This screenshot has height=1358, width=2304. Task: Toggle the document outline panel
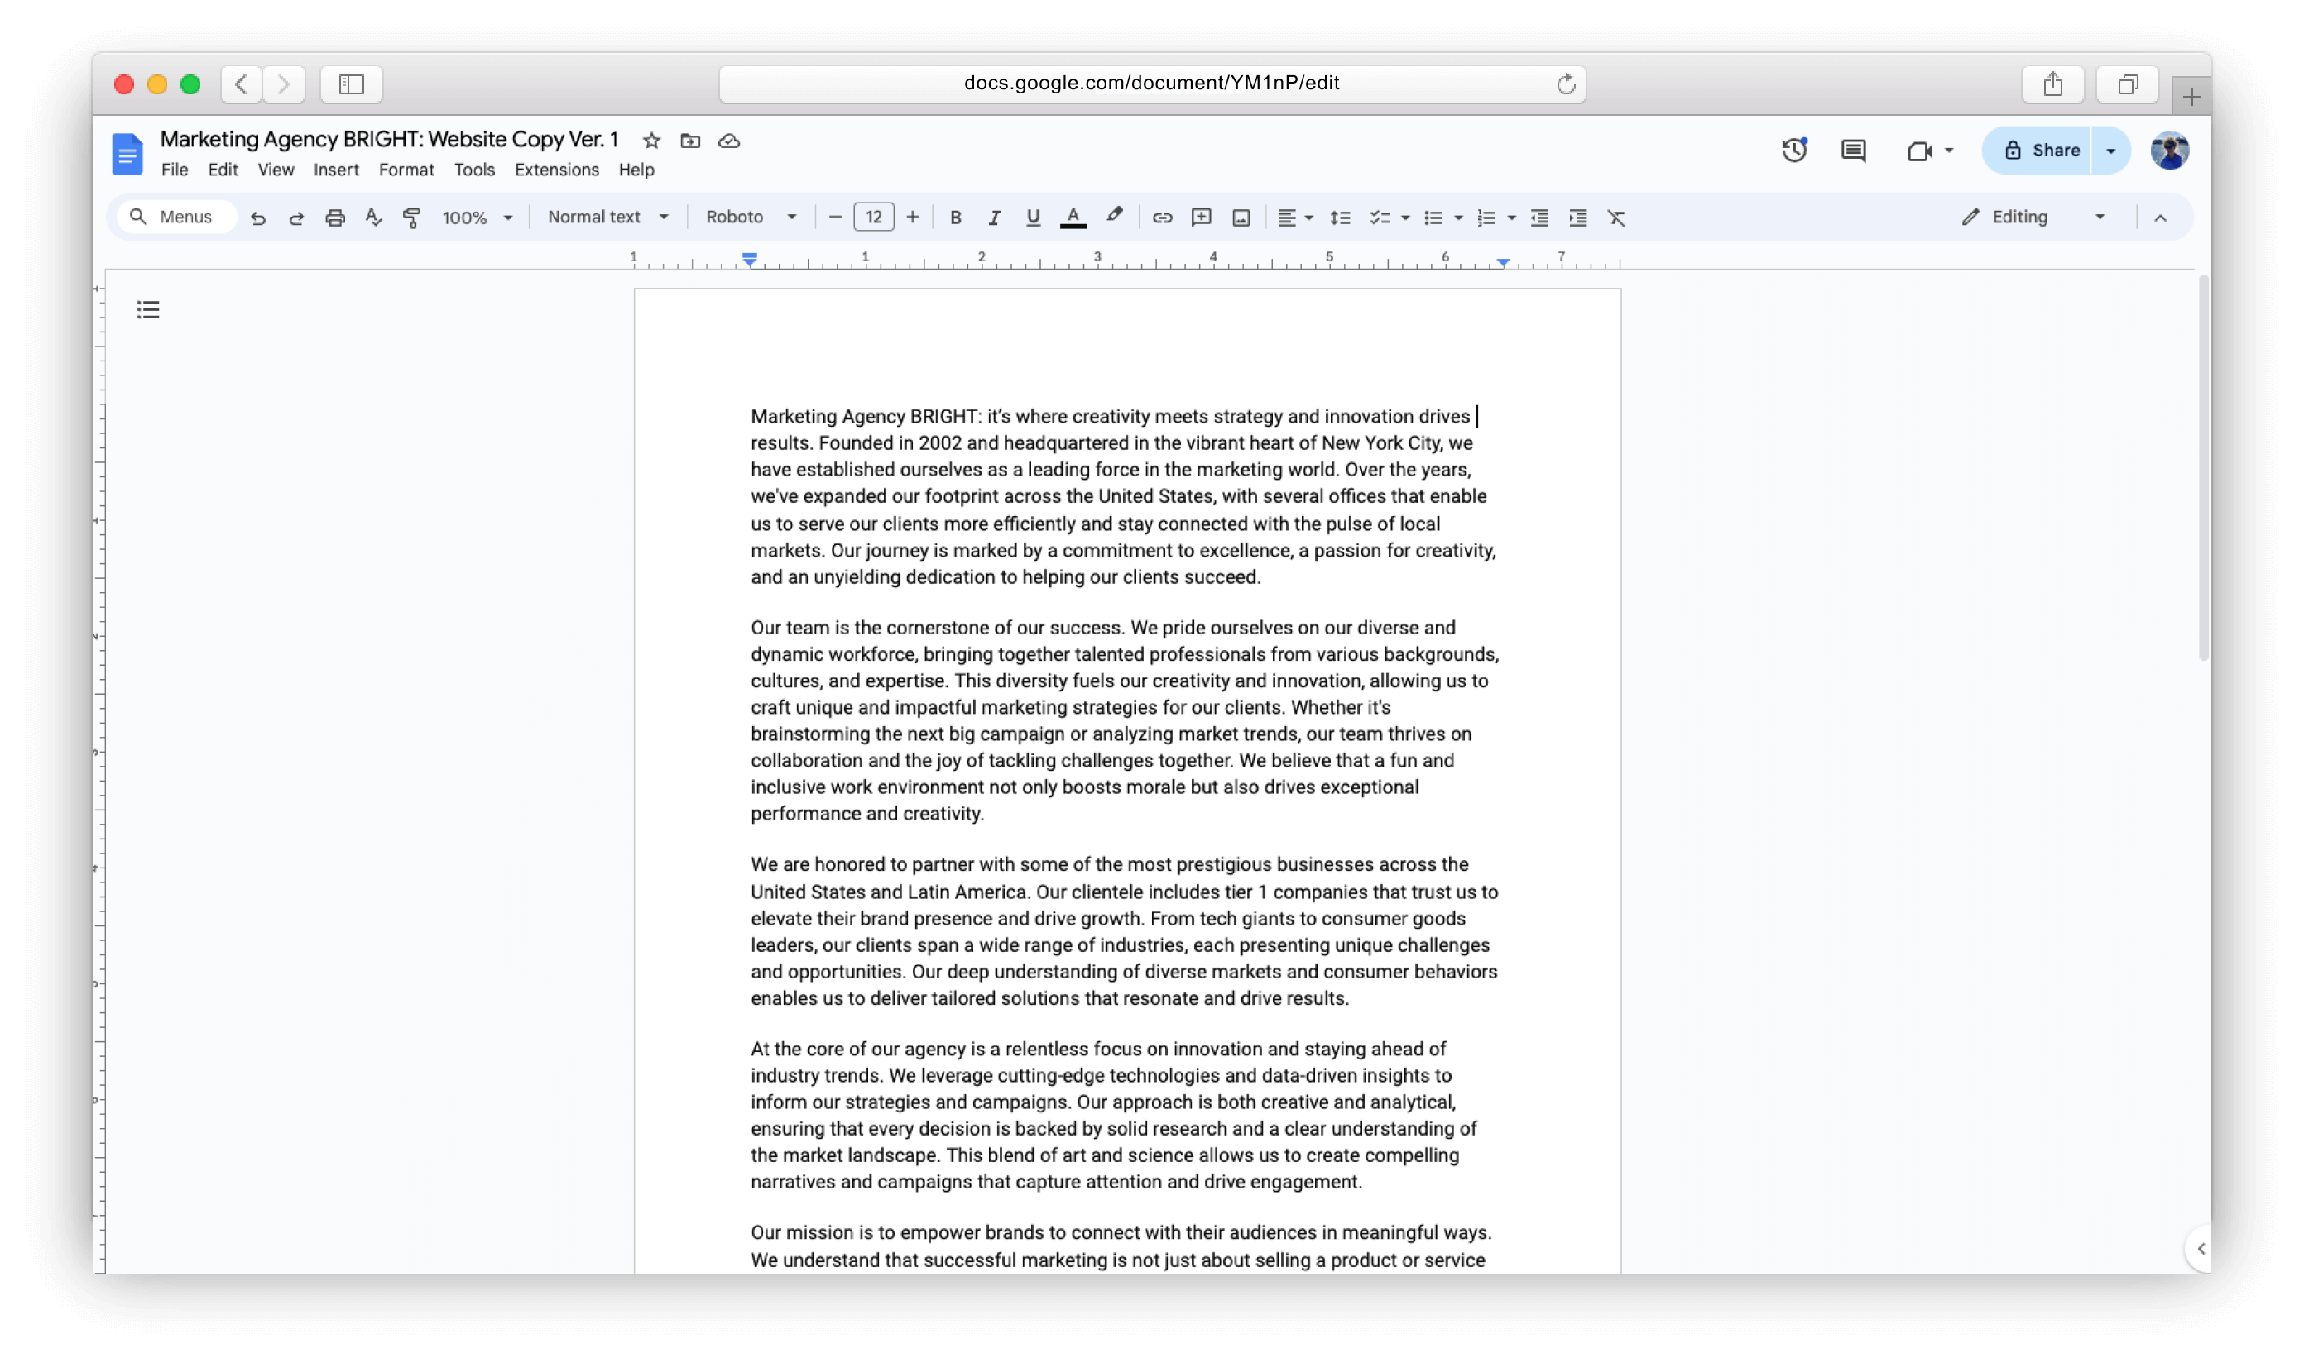pos(147,309)
